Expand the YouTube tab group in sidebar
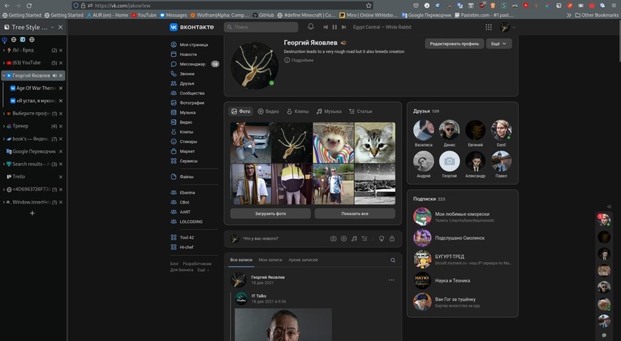This screenshot has height=341, width=621. click(x=4, y=62)
